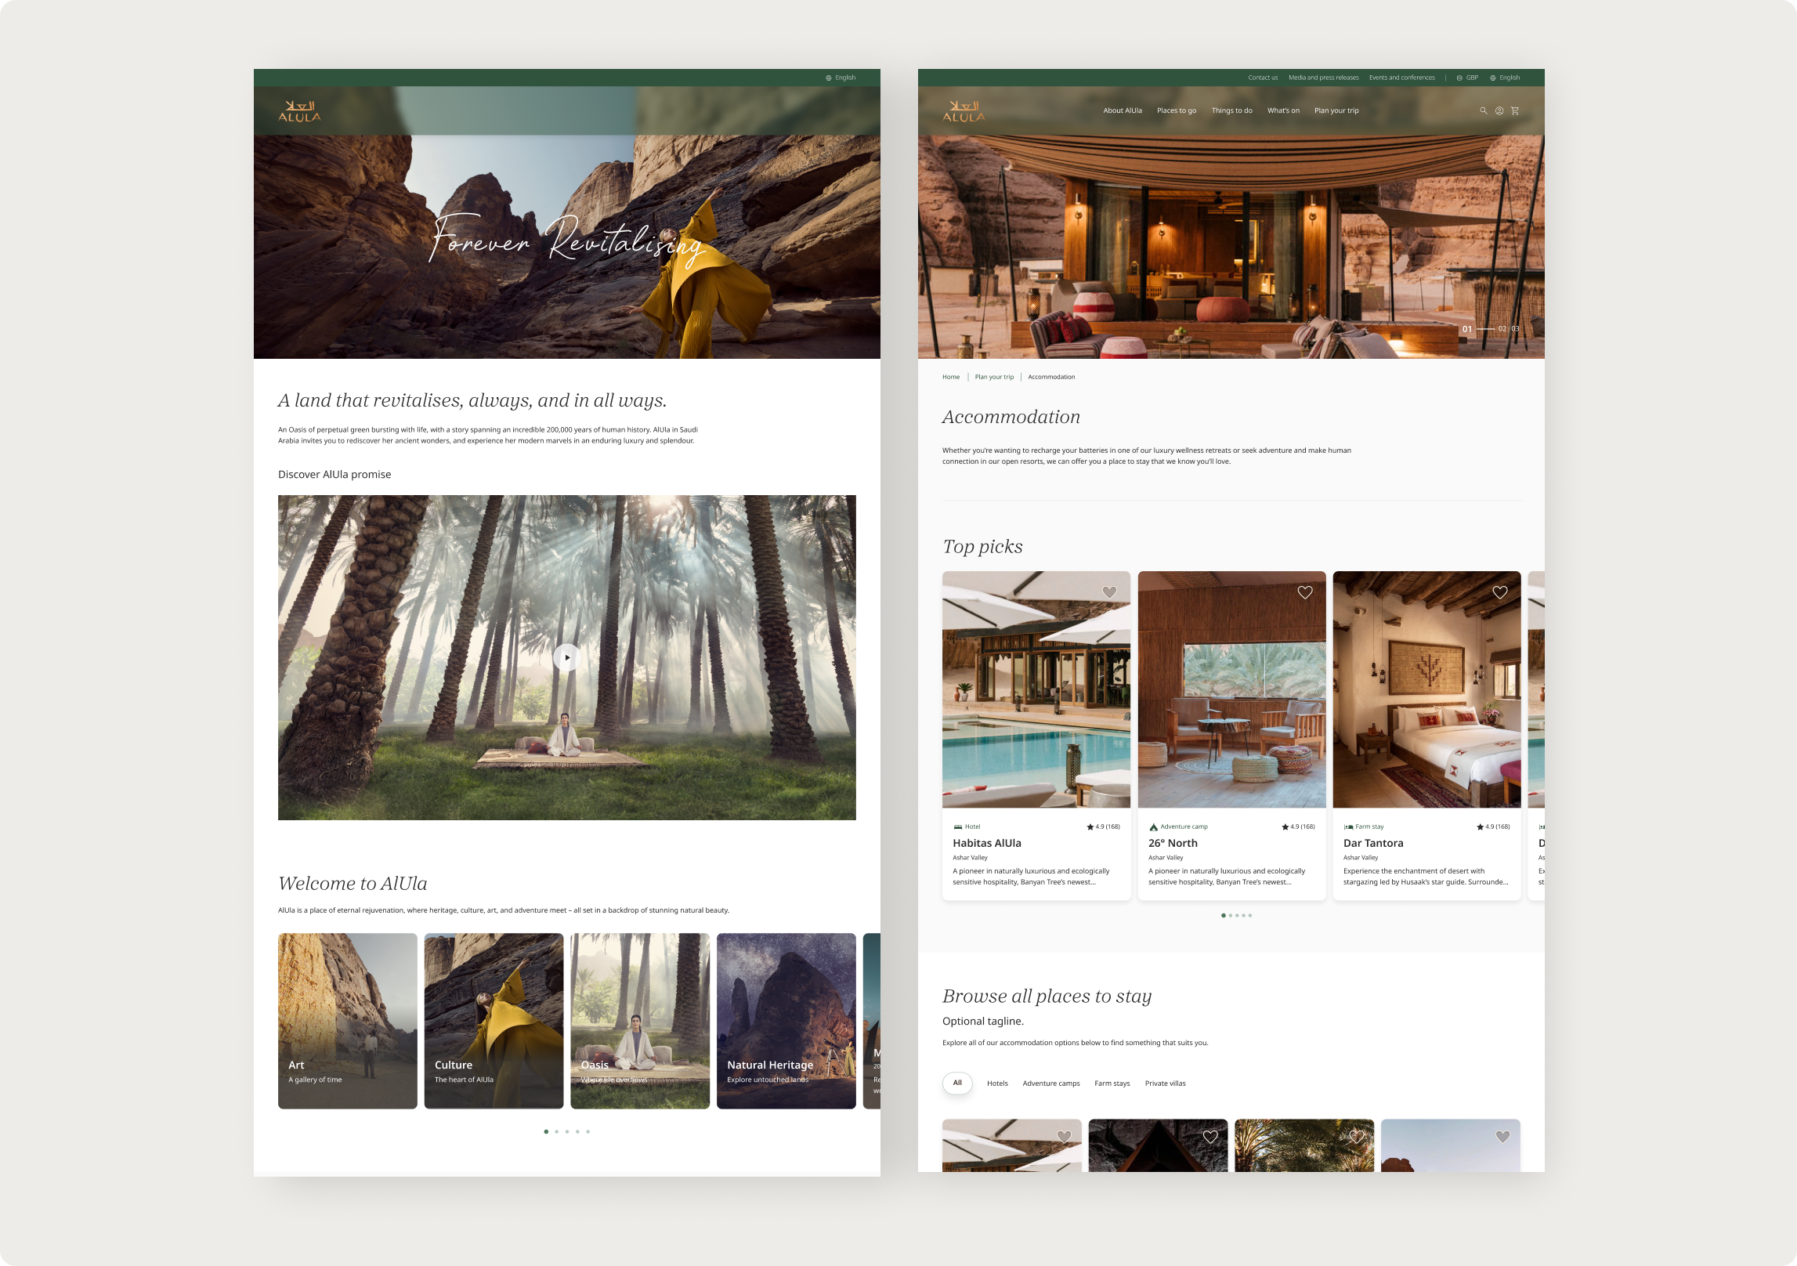Select the Private villas filter tab
The height and width of the screenshot is (1266, 1797).
click(x=1165, y=1083)
